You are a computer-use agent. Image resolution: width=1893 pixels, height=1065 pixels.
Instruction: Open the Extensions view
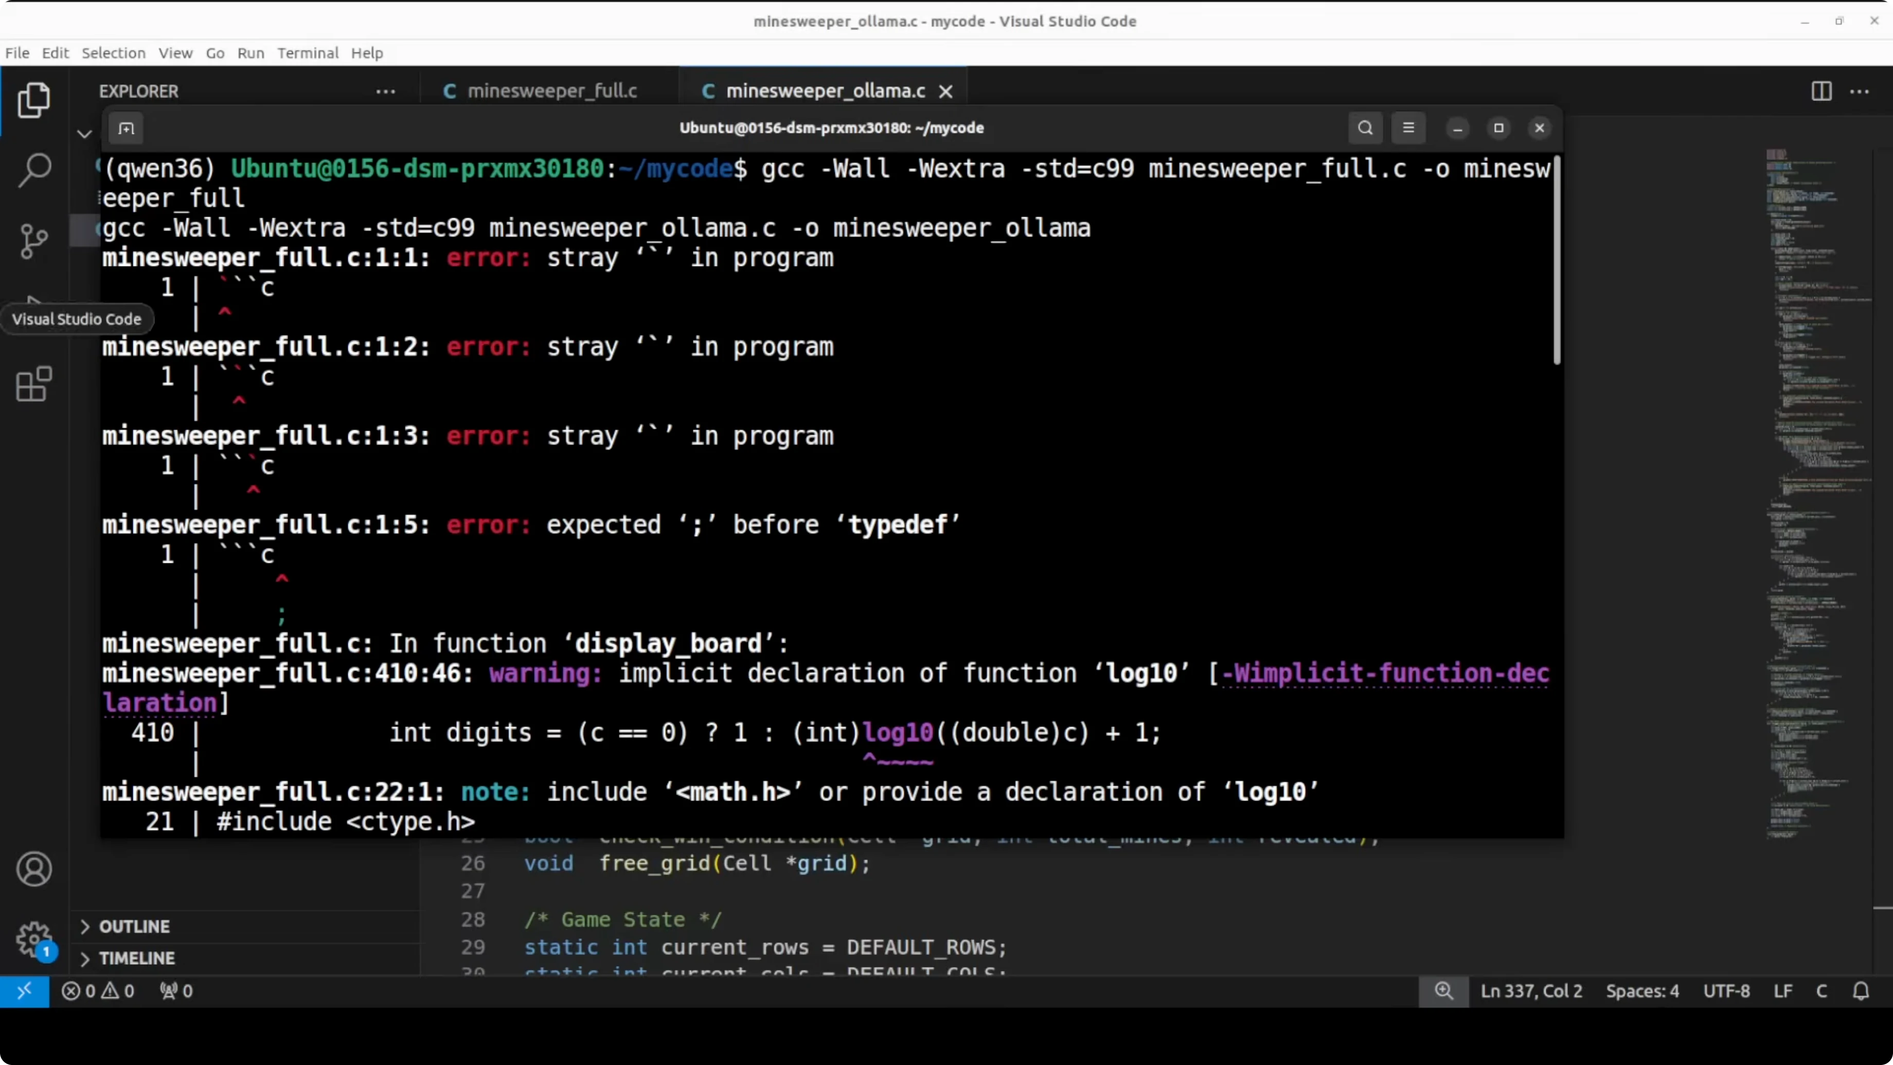pyautogui.click(x=34, y=384)
